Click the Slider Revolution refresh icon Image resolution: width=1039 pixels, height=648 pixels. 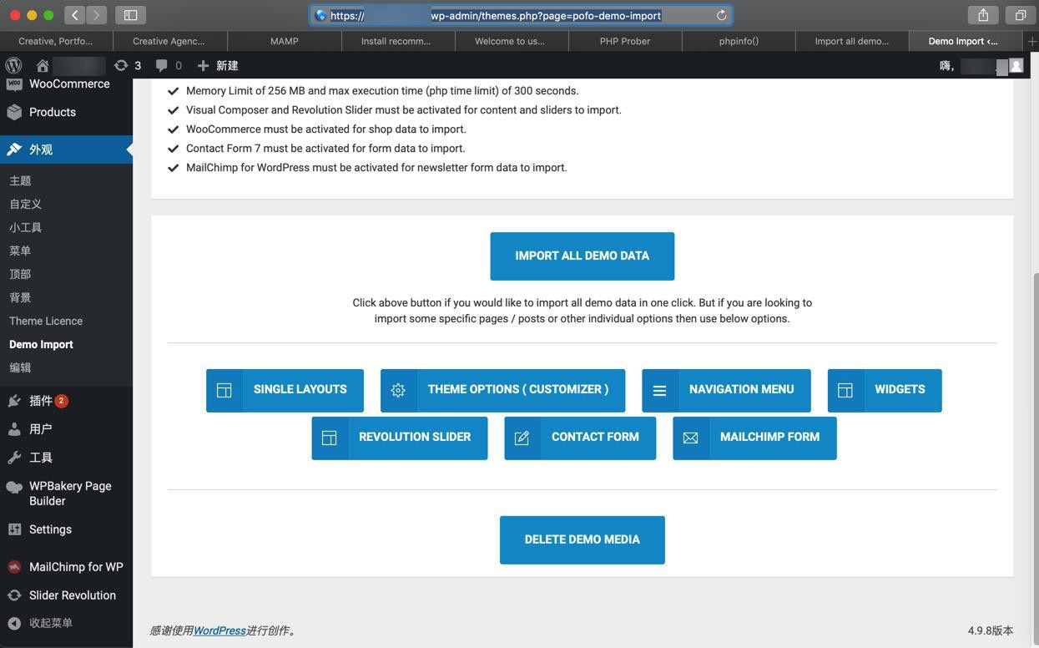tap(14, 595)
